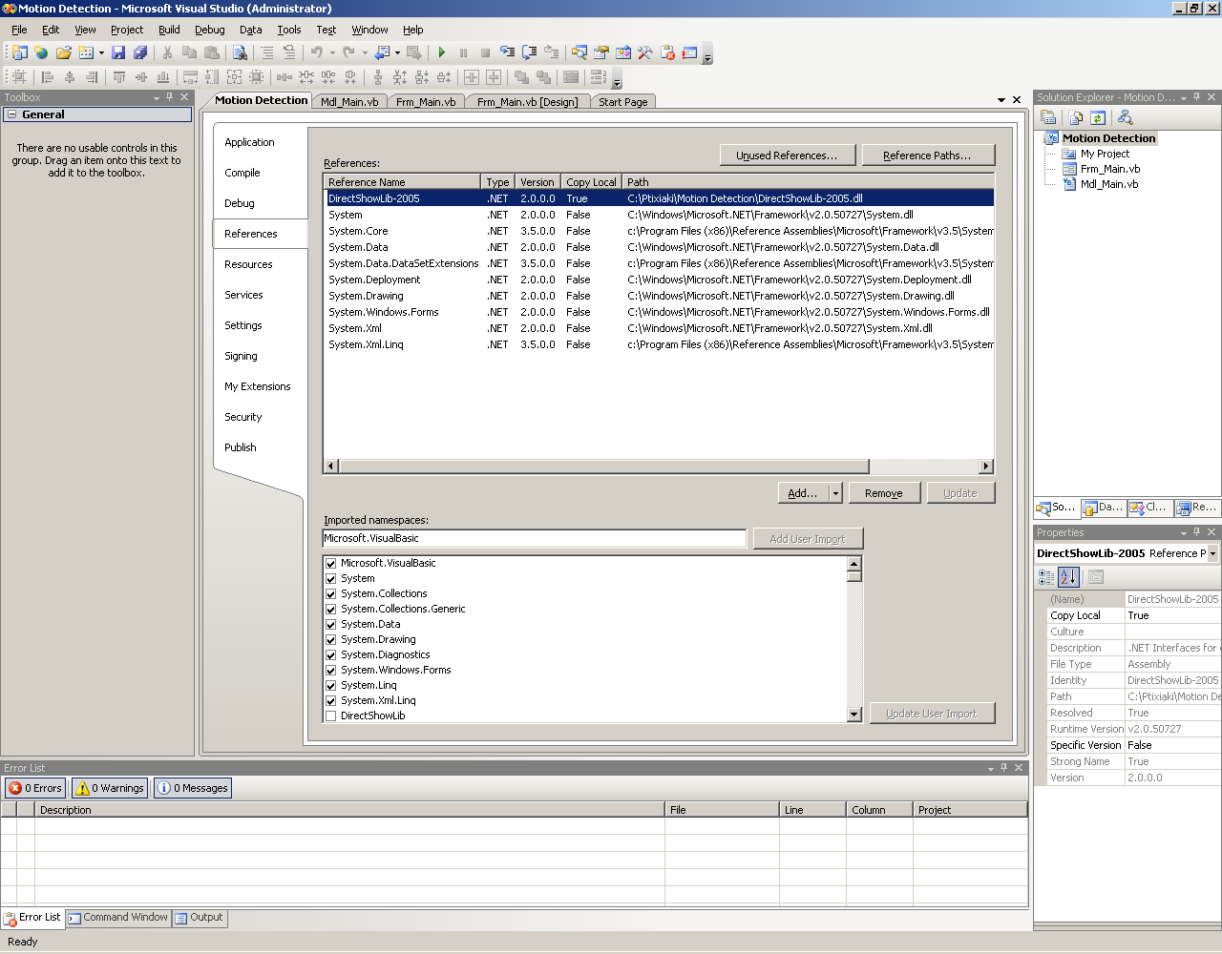Click the Find in Files binoculars icon
The width and height of the screenshot is (1222, 954).
click(240, 52)
